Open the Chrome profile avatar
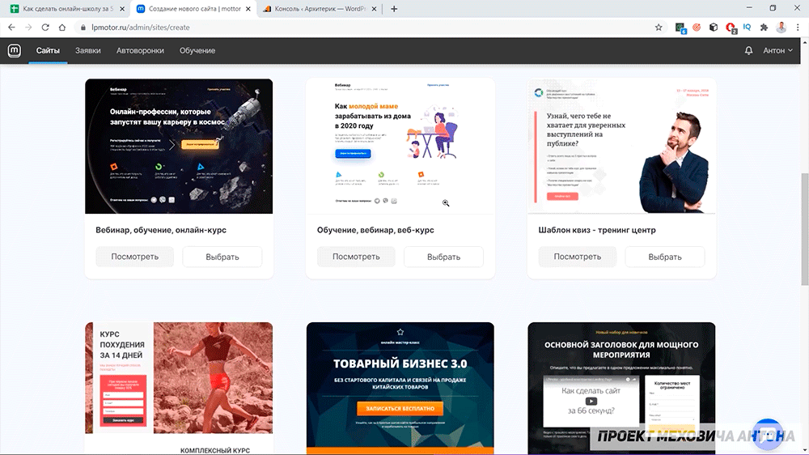Screen dimensions: 809x455 (x=781, y=28)
